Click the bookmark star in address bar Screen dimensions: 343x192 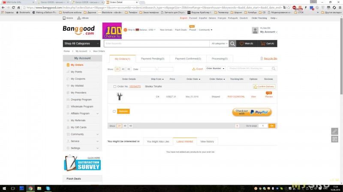[x=289, y=7]
